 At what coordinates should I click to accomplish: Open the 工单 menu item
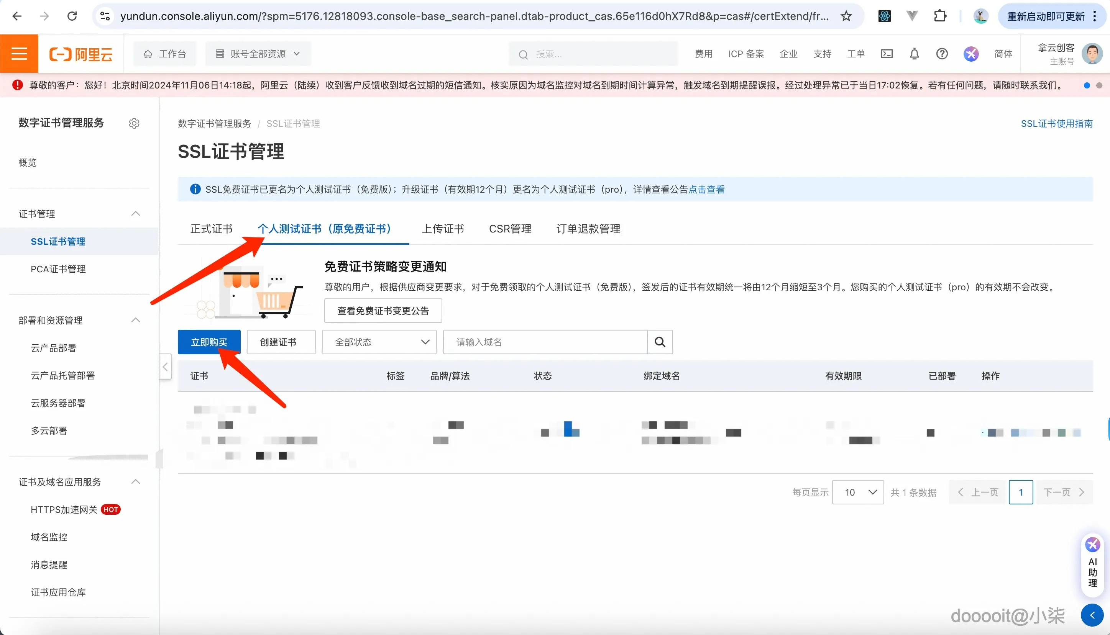(856, 53)
